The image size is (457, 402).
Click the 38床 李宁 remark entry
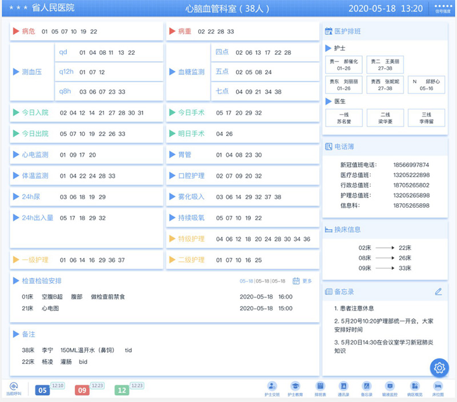pyautogui.click(x=77, y=350)
